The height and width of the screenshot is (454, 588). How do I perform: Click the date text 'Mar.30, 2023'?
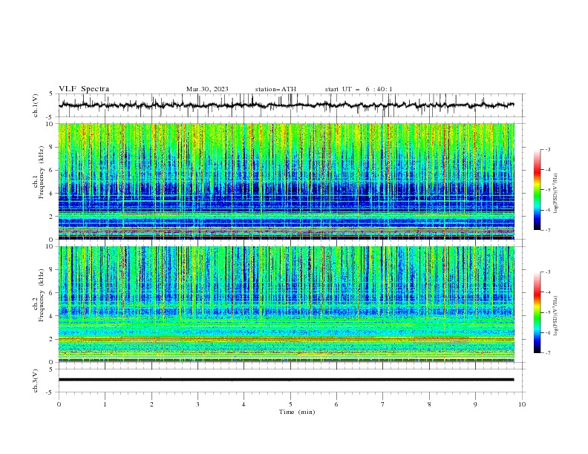[x=207, y=89]
